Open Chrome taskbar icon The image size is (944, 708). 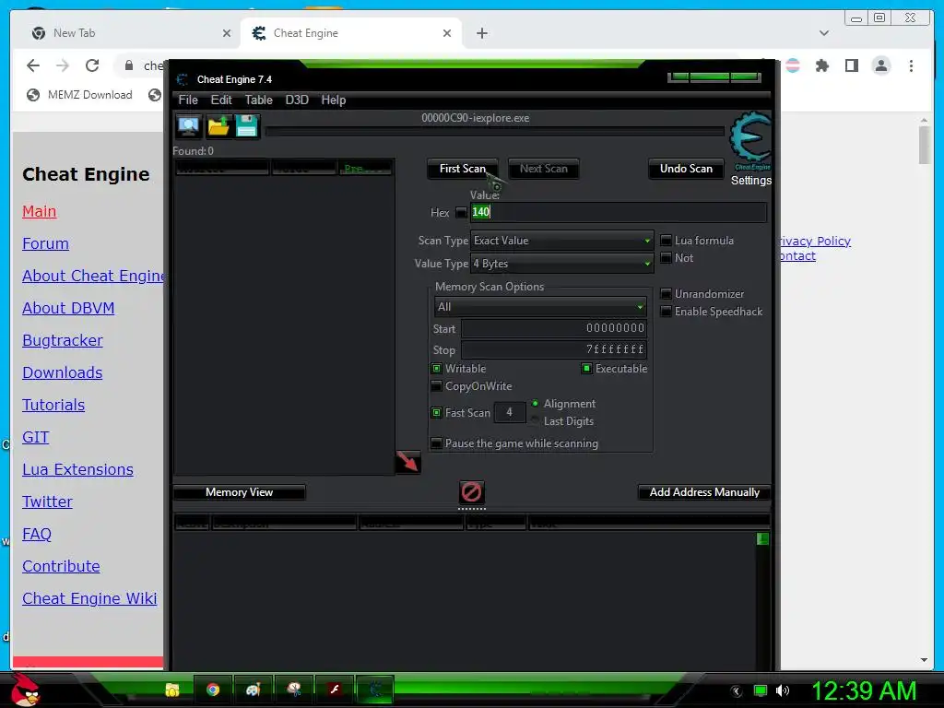tap(213, 690)
